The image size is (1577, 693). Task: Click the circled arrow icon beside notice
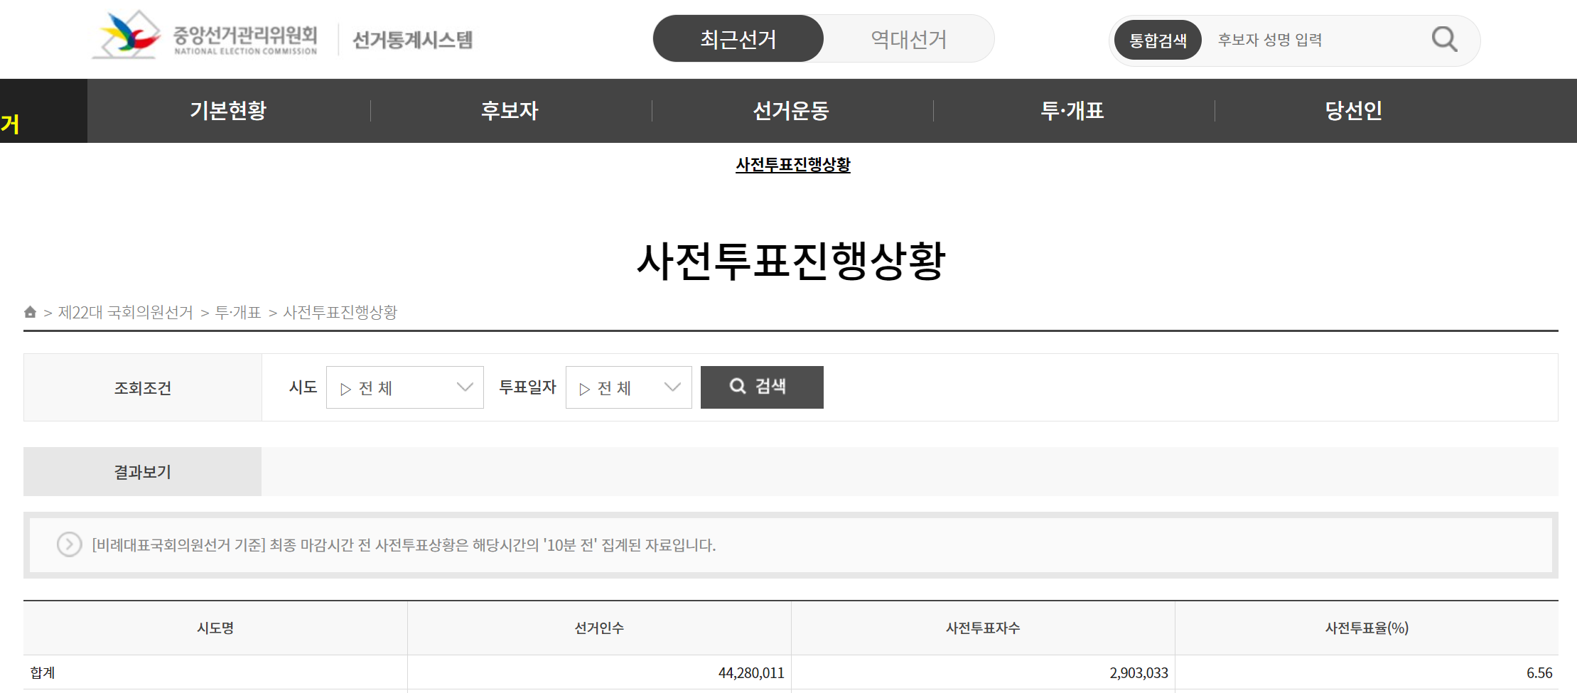(69, 545)
